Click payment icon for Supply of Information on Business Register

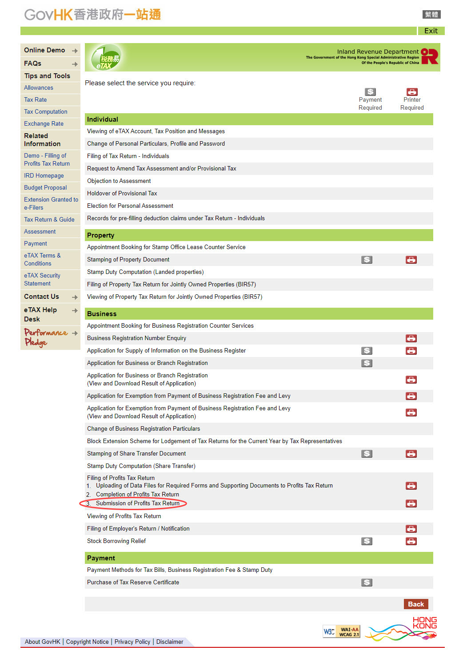[367, 351]
